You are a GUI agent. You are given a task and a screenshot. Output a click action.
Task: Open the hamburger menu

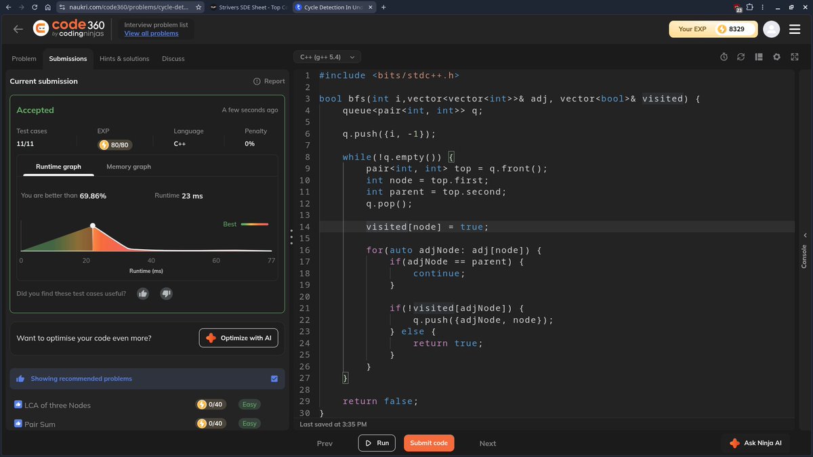795,29
